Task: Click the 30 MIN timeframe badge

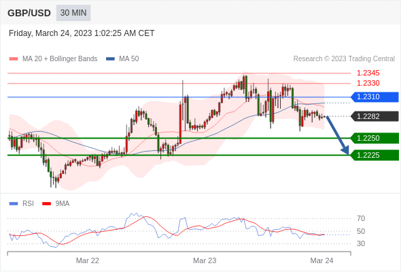Action: click(x=73, y=13)
